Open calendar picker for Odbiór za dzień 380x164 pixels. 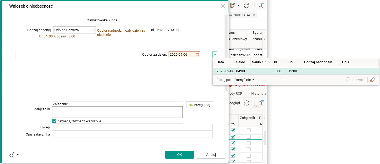coord(197,55)
